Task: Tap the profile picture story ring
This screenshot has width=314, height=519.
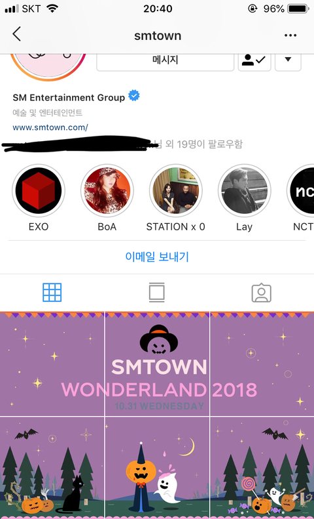Action: click(48, 67)
